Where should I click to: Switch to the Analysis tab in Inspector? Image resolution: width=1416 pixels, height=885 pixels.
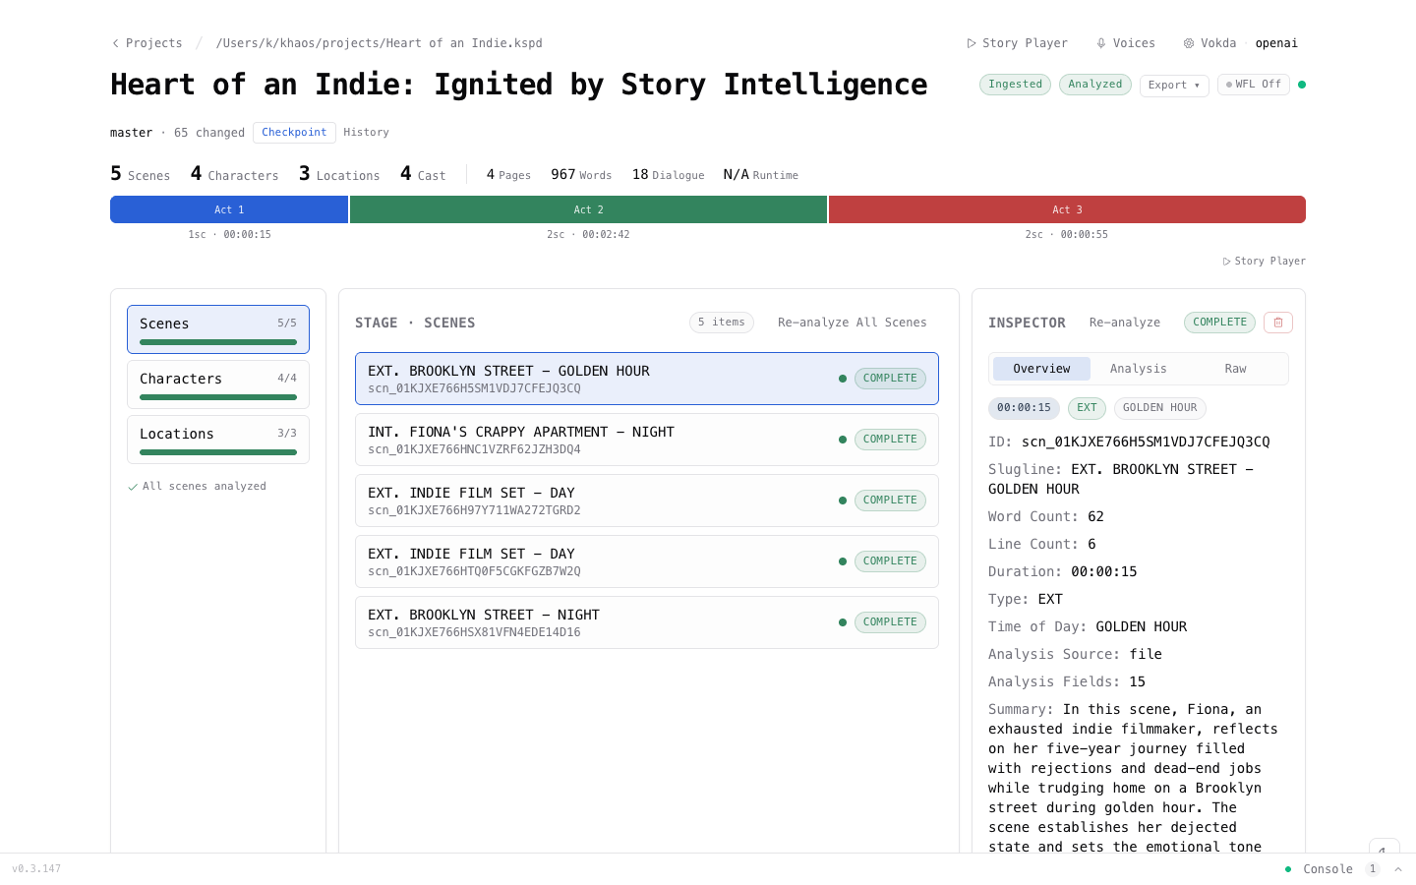(1139, 368)
